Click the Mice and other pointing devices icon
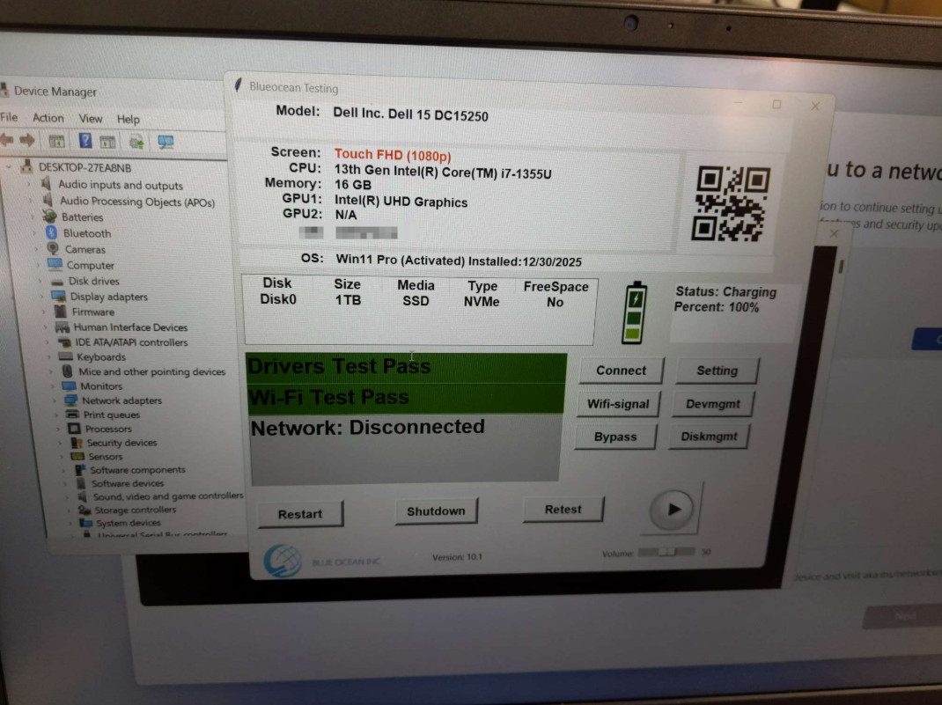 (x=68, y=371)
